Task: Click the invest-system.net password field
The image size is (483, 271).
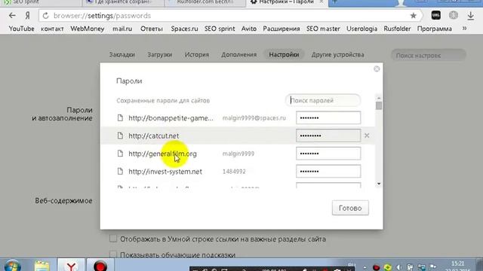Action: pyautogui.click(x=328, y=171)
